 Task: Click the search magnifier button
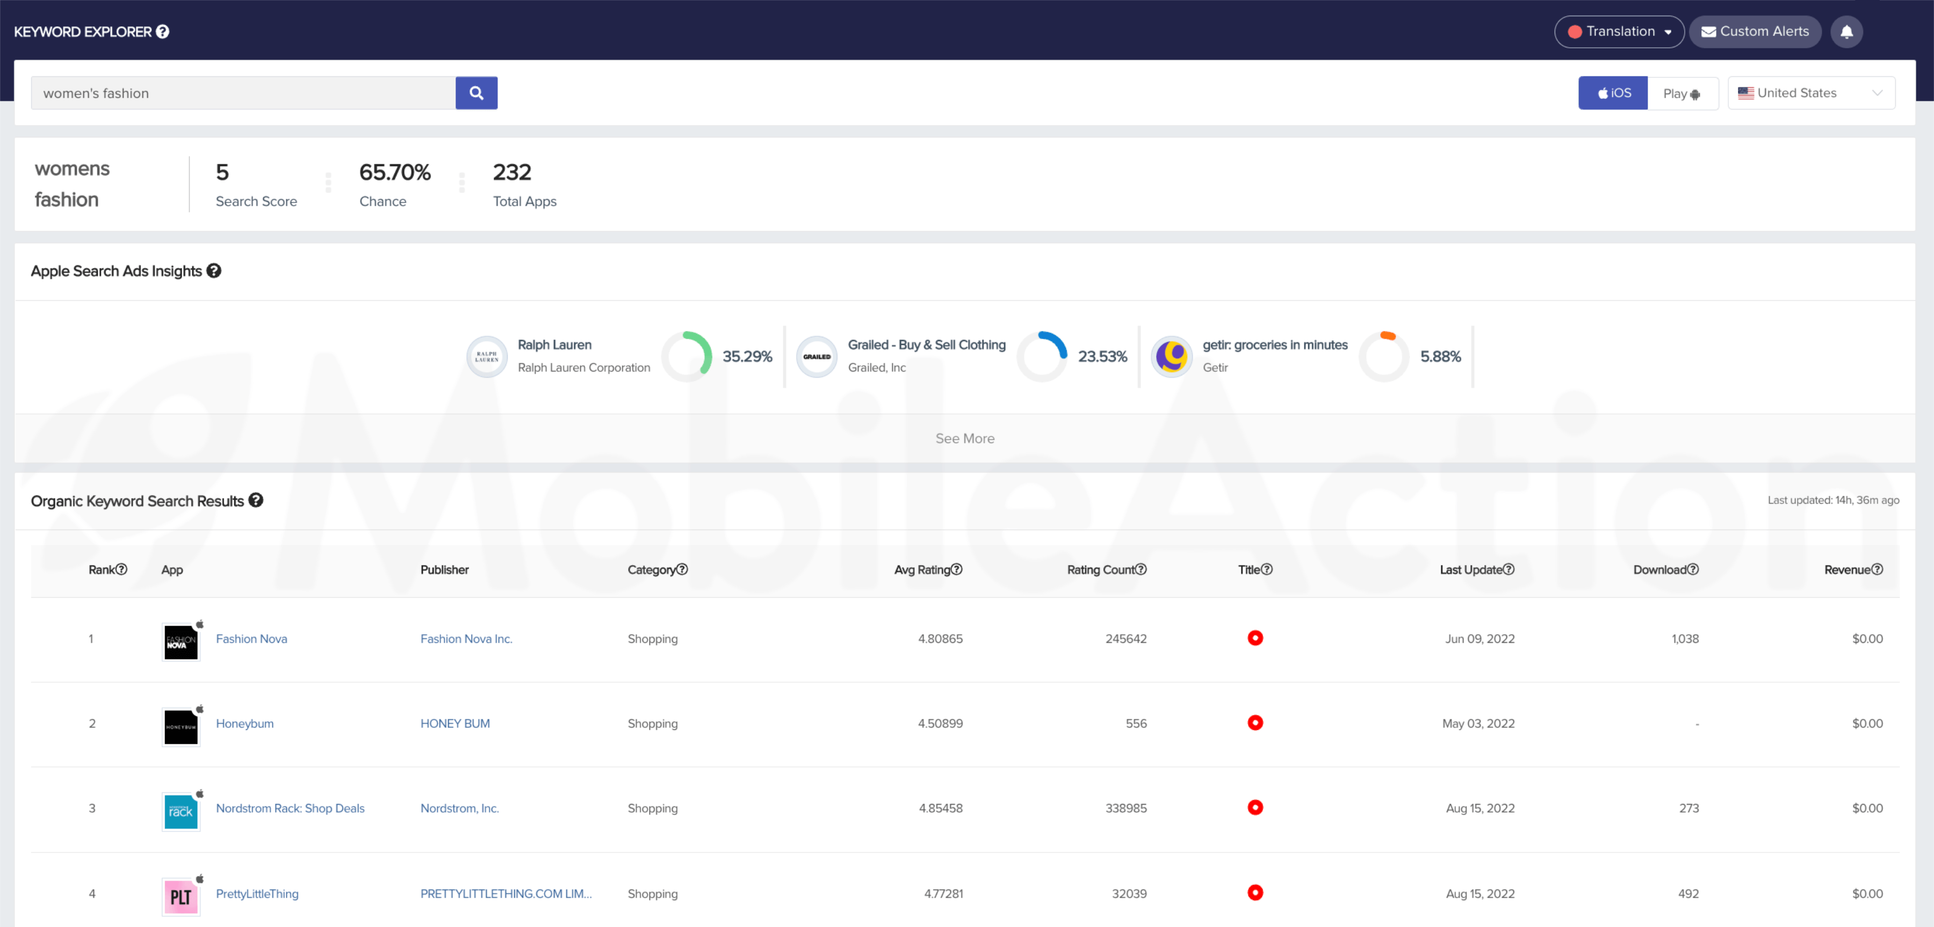click(x=476, y=93)
